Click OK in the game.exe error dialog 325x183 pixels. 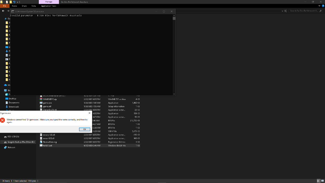85,129
